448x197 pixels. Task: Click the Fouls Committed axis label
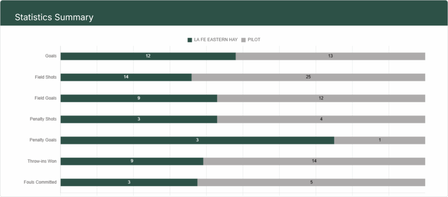click(x=40, y=182)
